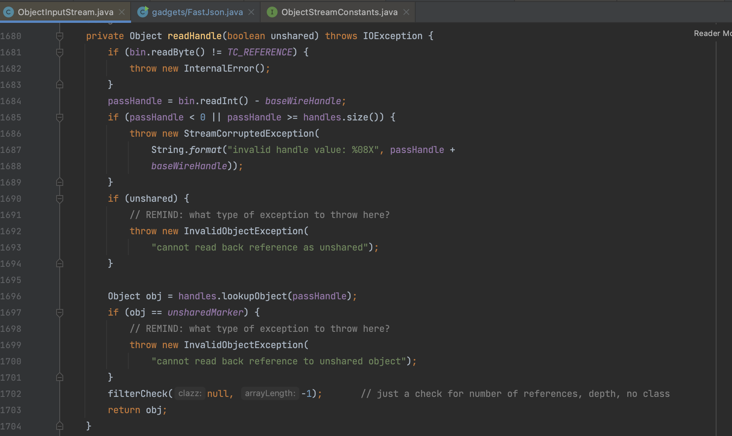Viewport: 732px width, 436px height.
Task: Click the "cannot read back reference as unshared" string
Action: [x=260, y=247]
